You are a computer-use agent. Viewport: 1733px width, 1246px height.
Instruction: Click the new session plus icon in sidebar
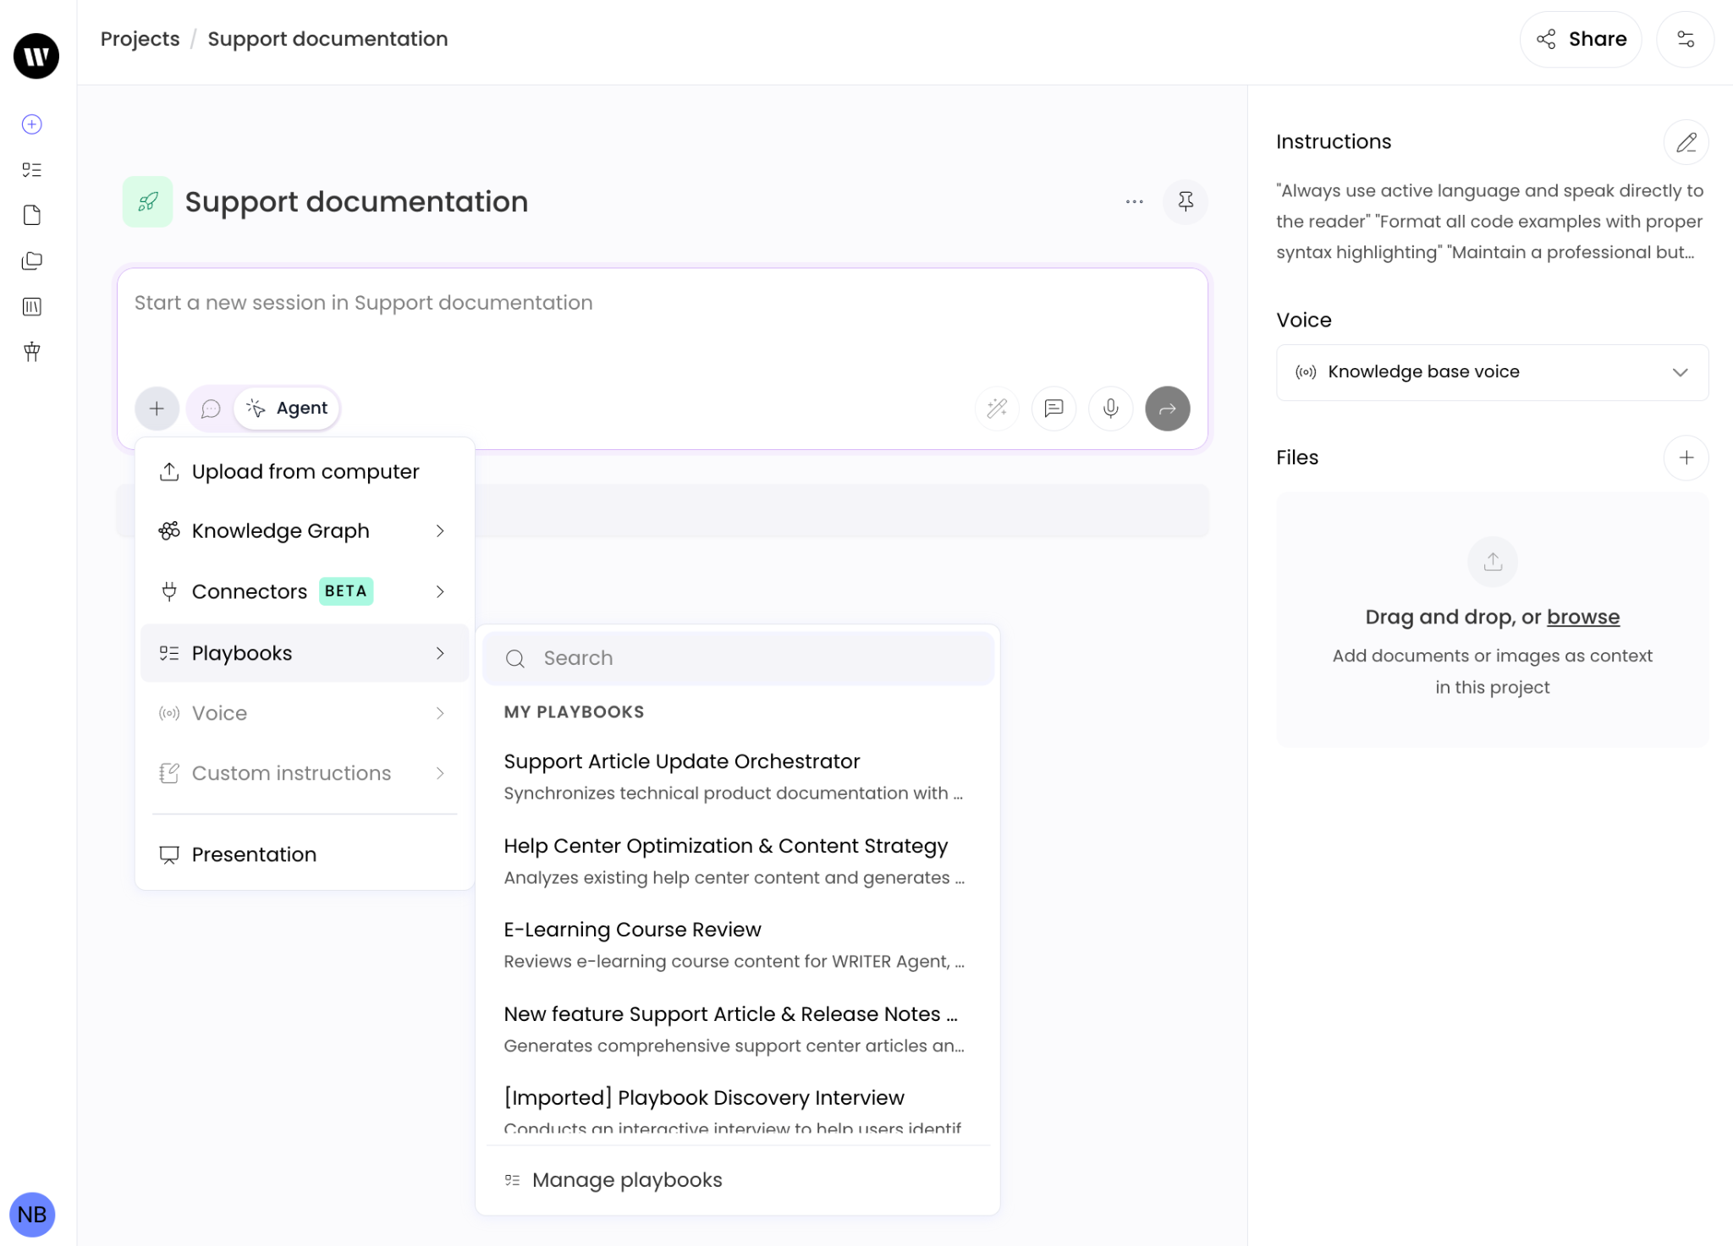[32, 124]
